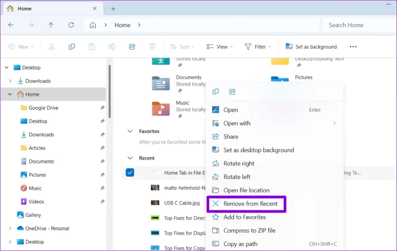
Task: Refresh the current folder view
Action: click(x=71, y=25)
